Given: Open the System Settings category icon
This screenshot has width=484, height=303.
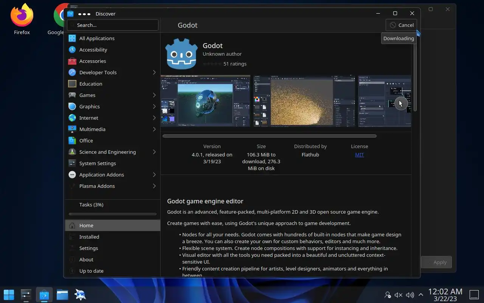Looking at the screenshot, I should coord(72,163).
